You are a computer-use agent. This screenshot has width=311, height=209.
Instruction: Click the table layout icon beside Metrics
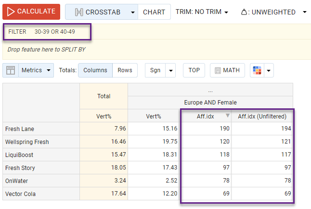point(10,71)
